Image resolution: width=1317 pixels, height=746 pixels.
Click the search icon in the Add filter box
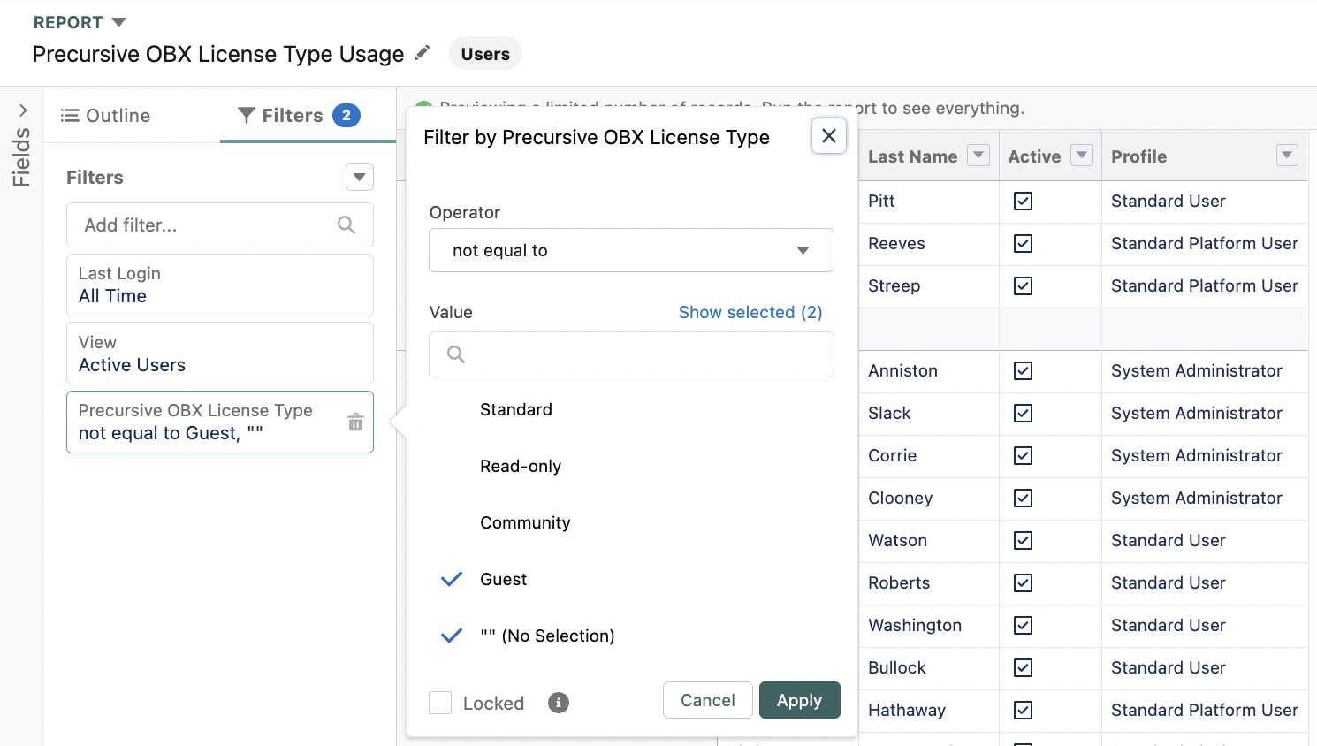346,225
